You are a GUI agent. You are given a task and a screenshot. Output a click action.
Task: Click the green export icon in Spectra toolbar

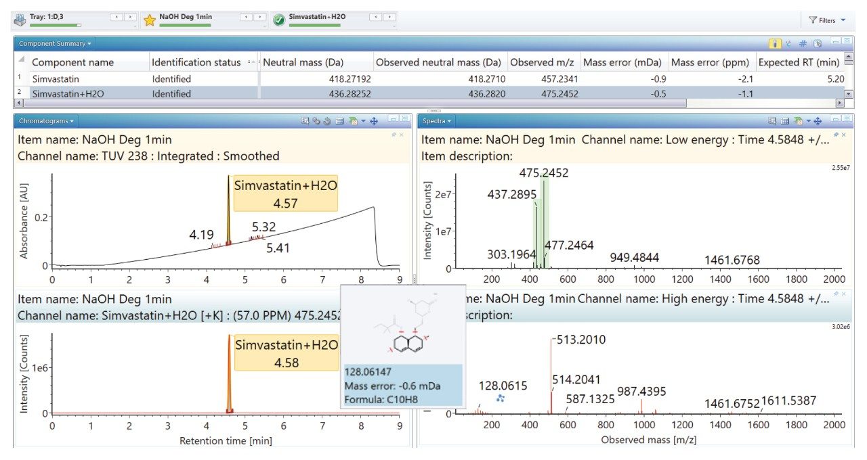[798, 120]
